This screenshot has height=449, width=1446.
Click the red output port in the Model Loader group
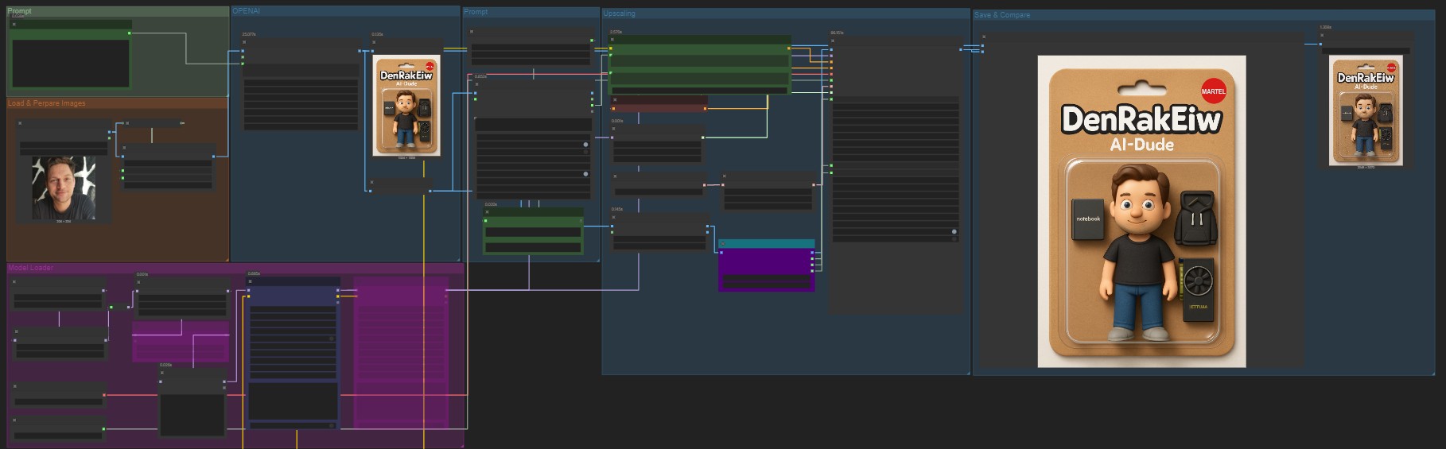[104, 394]
